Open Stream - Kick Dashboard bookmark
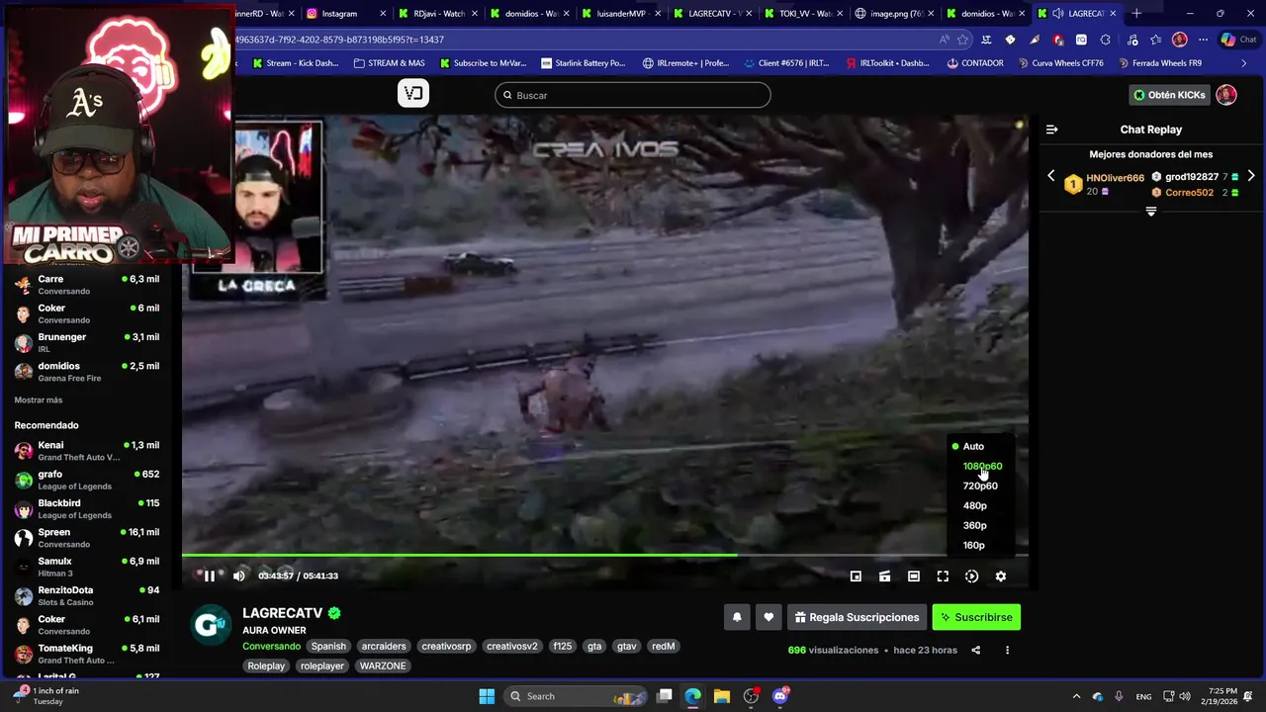Viewport: 1266px width, 712px height. coord(296,63)
